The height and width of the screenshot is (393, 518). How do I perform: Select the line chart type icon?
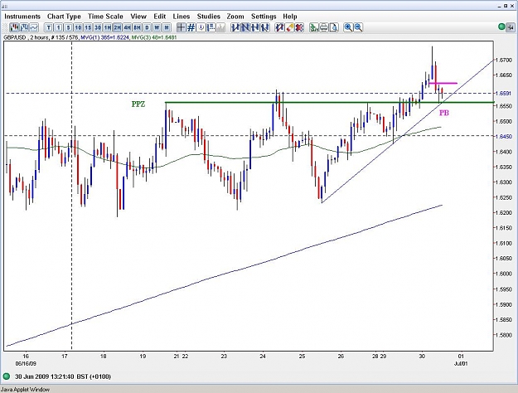pyautogui.click(x=34, y=27)
